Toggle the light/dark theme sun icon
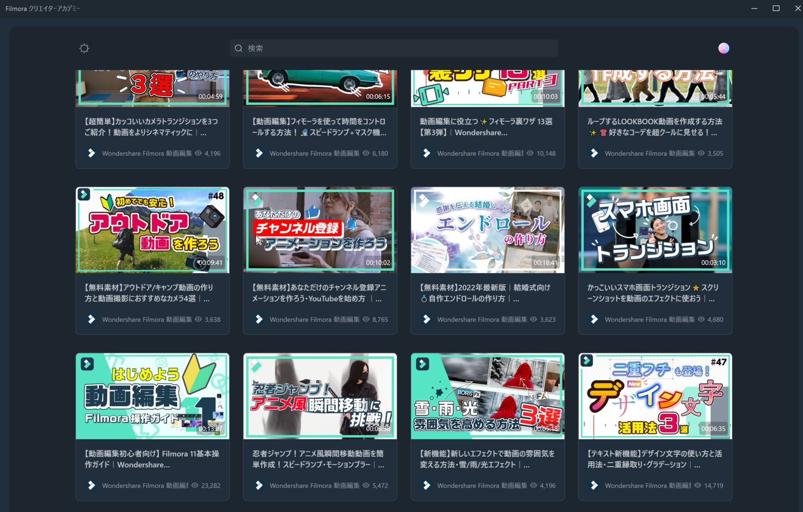The image size is (803, 512). tap(84, 48)
